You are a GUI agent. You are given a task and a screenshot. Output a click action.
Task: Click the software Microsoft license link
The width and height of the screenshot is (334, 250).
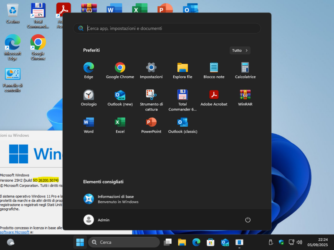15,232
